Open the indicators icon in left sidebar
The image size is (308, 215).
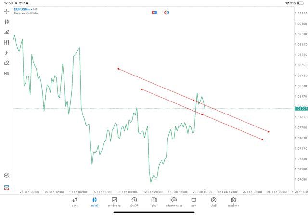[x=7, y=32]
